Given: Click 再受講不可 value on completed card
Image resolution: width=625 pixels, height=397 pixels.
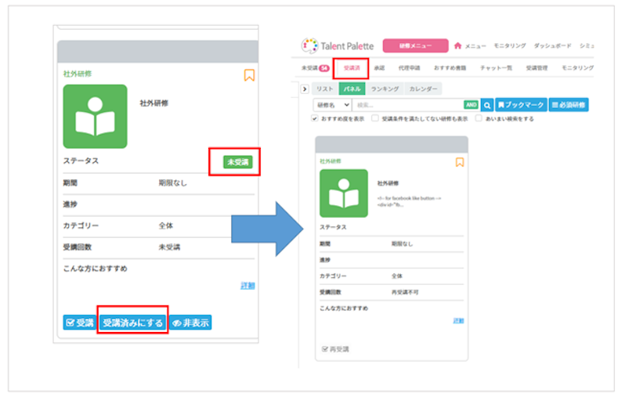Looking at the screenshot, I should click(405, 292).
